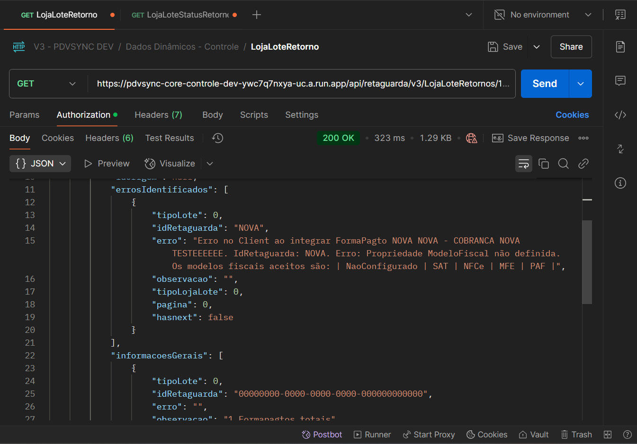
Task: Click the Send button
Action: point(545,84)
